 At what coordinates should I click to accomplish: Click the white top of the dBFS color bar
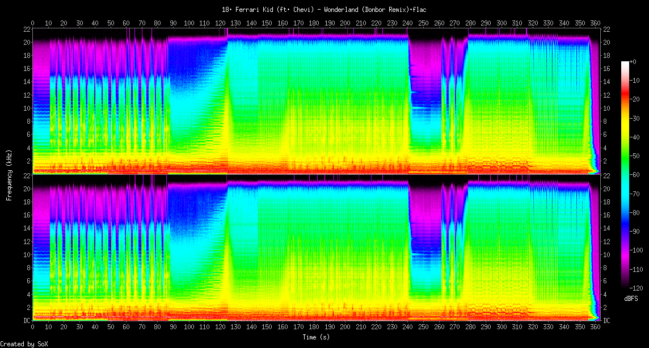click(625, 62)
